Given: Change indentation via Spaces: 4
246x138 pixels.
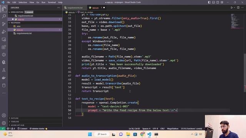Looking at the screenshot, I should click(146, 129).
